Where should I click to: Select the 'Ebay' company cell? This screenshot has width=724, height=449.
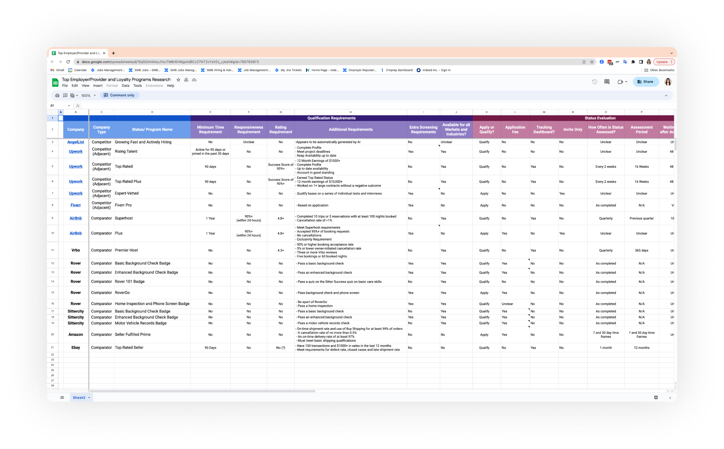pos(76,348)
